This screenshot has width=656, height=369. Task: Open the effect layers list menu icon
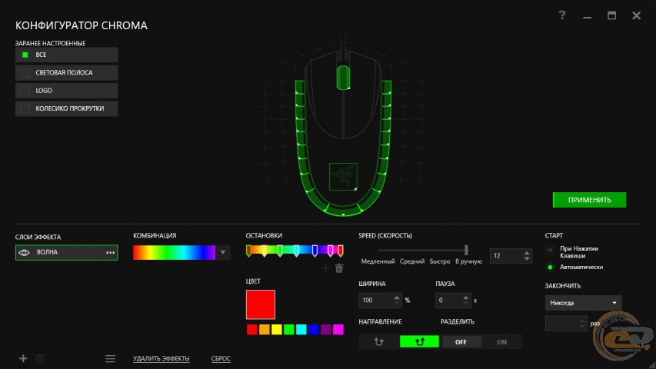click(111, 358)
